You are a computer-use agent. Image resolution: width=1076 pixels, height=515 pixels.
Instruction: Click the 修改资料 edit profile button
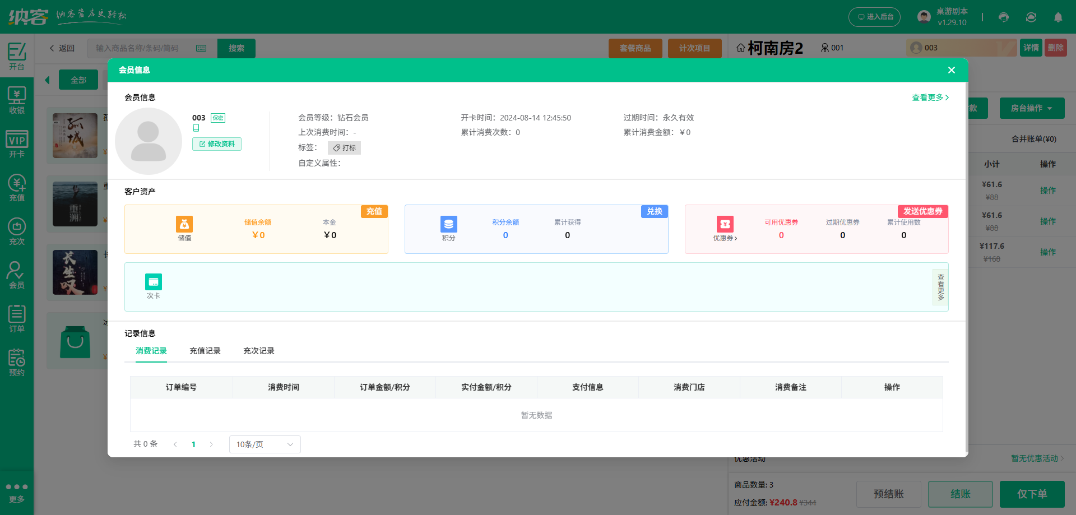216,144
